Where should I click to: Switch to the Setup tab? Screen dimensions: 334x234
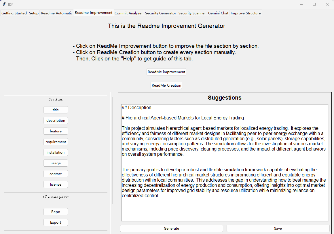pos(34,13)
